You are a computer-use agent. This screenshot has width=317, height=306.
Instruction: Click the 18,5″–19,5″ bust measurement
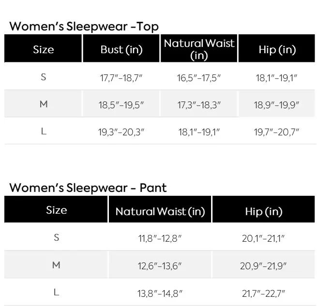(x=122, y=104)
